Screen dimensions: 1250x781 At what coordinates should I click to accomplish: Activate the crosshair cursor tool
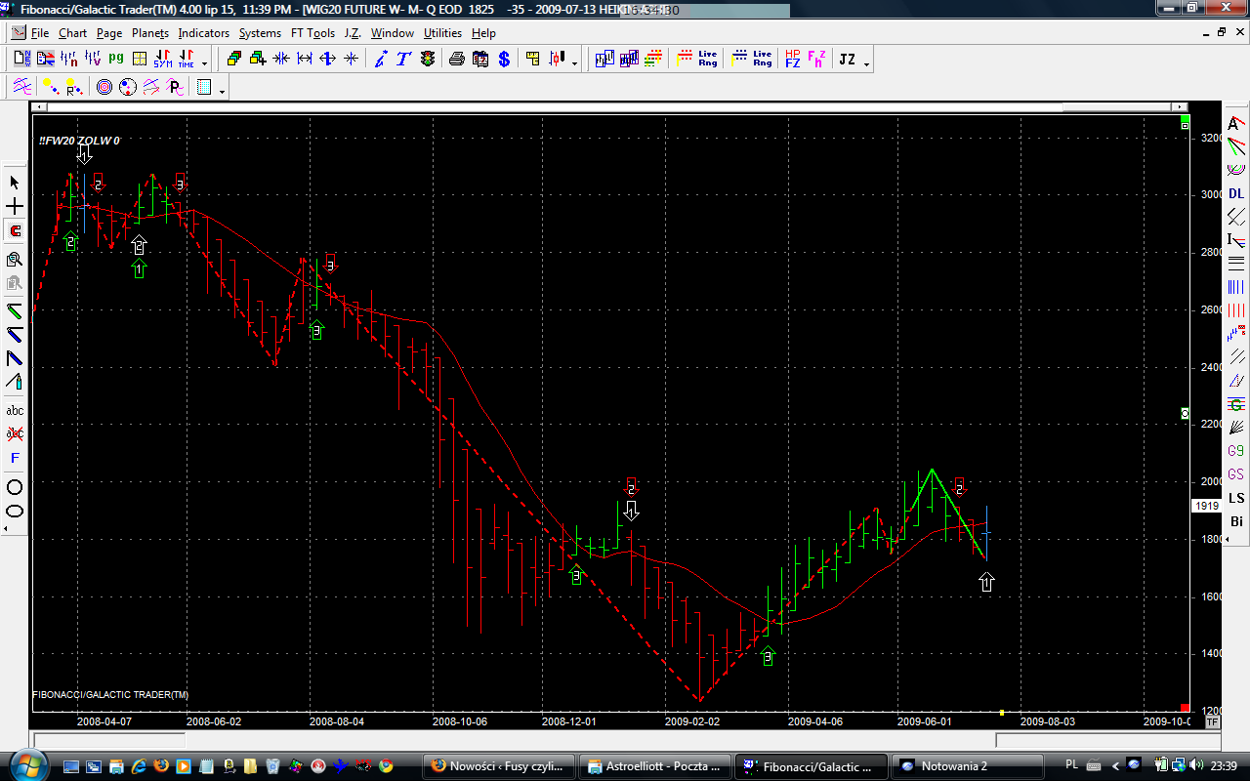(15, 207)
